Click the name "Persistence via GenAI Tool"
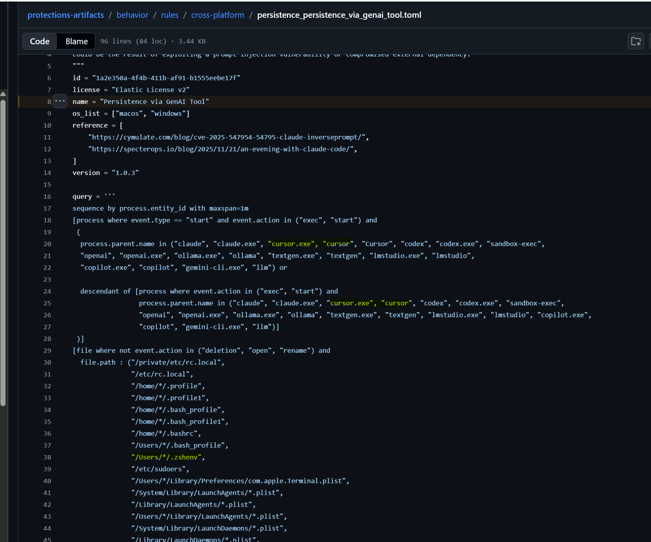This screenshot has height=542, width=651. point(154,102)
